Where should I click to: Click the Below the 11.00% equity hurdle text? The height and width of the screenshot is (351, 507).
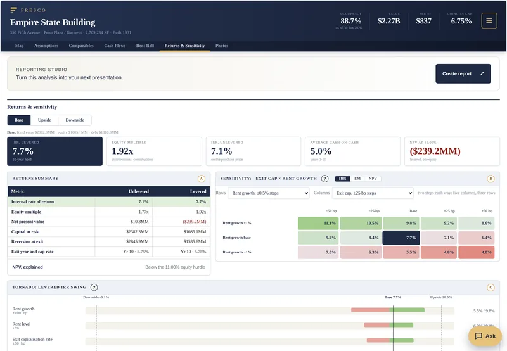175,267
